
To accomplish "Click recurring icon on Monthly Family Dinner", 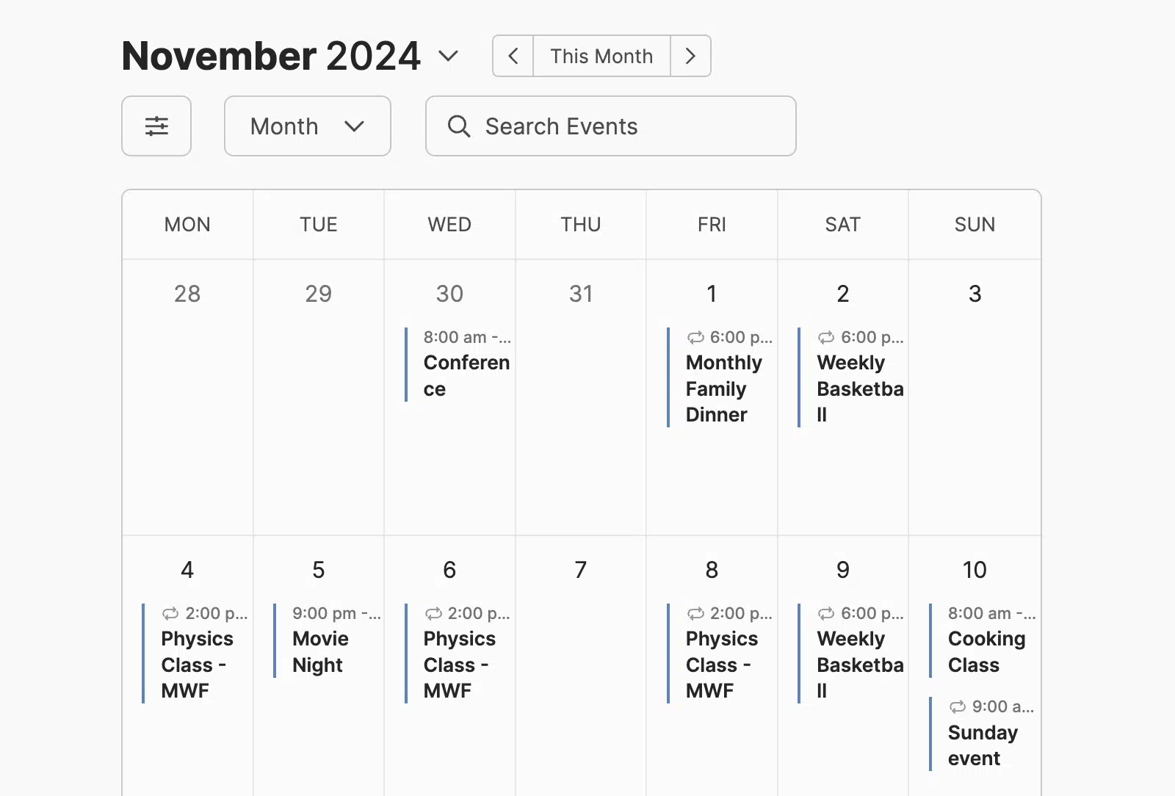I will (695, 338).
